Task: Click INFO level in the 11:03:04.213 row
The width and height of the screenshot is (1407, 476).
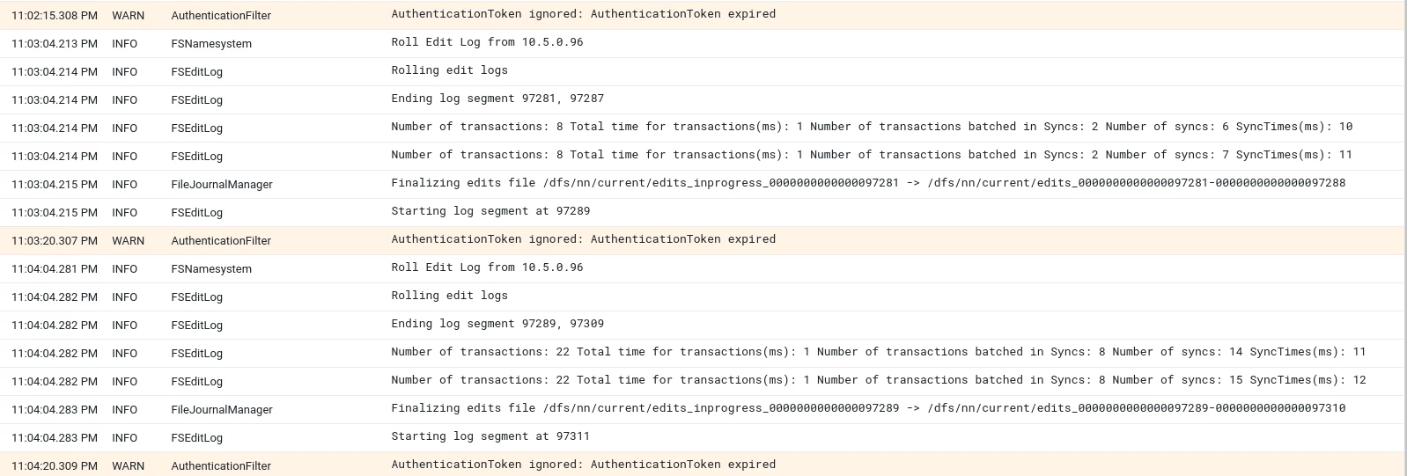Action: tap(124, 44)
